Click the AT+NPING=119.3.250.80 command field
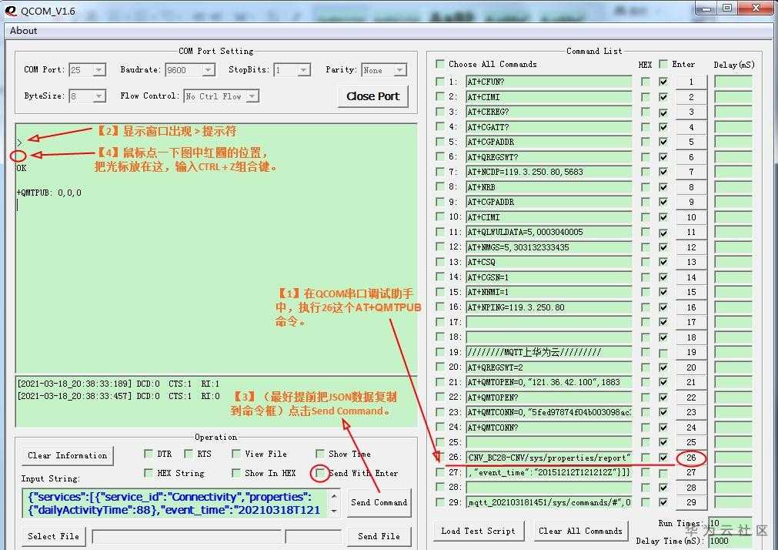The image size is (778, 550). coord(549,307)
